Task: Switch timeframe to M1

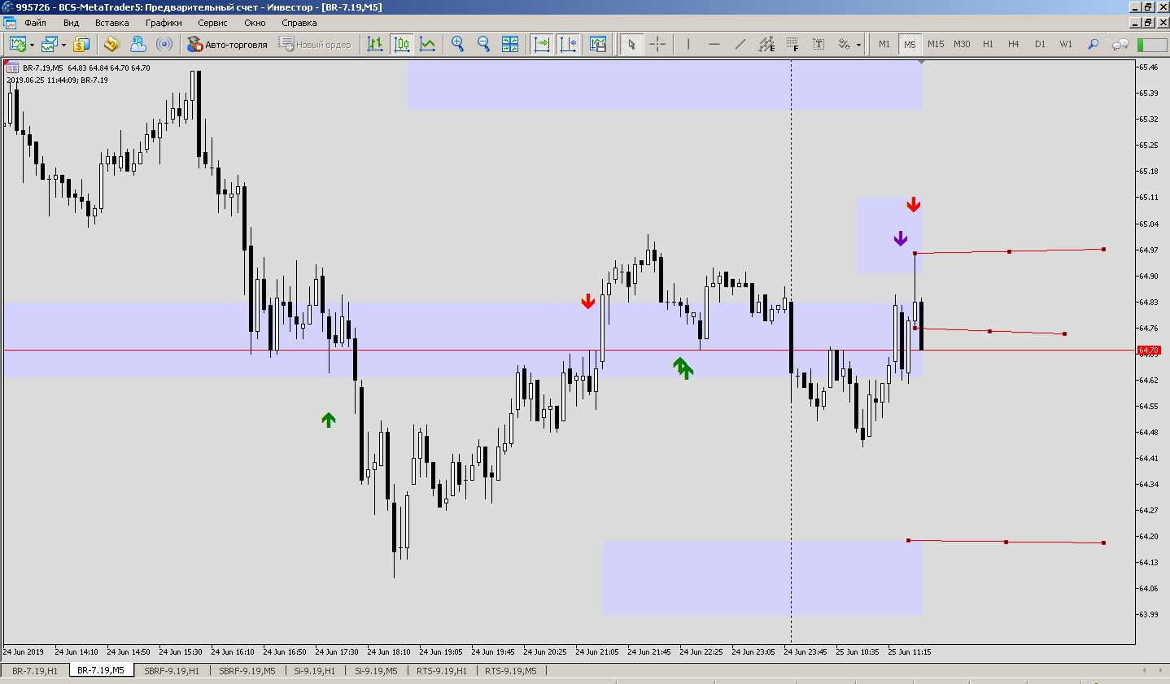Action: [884, 44]
